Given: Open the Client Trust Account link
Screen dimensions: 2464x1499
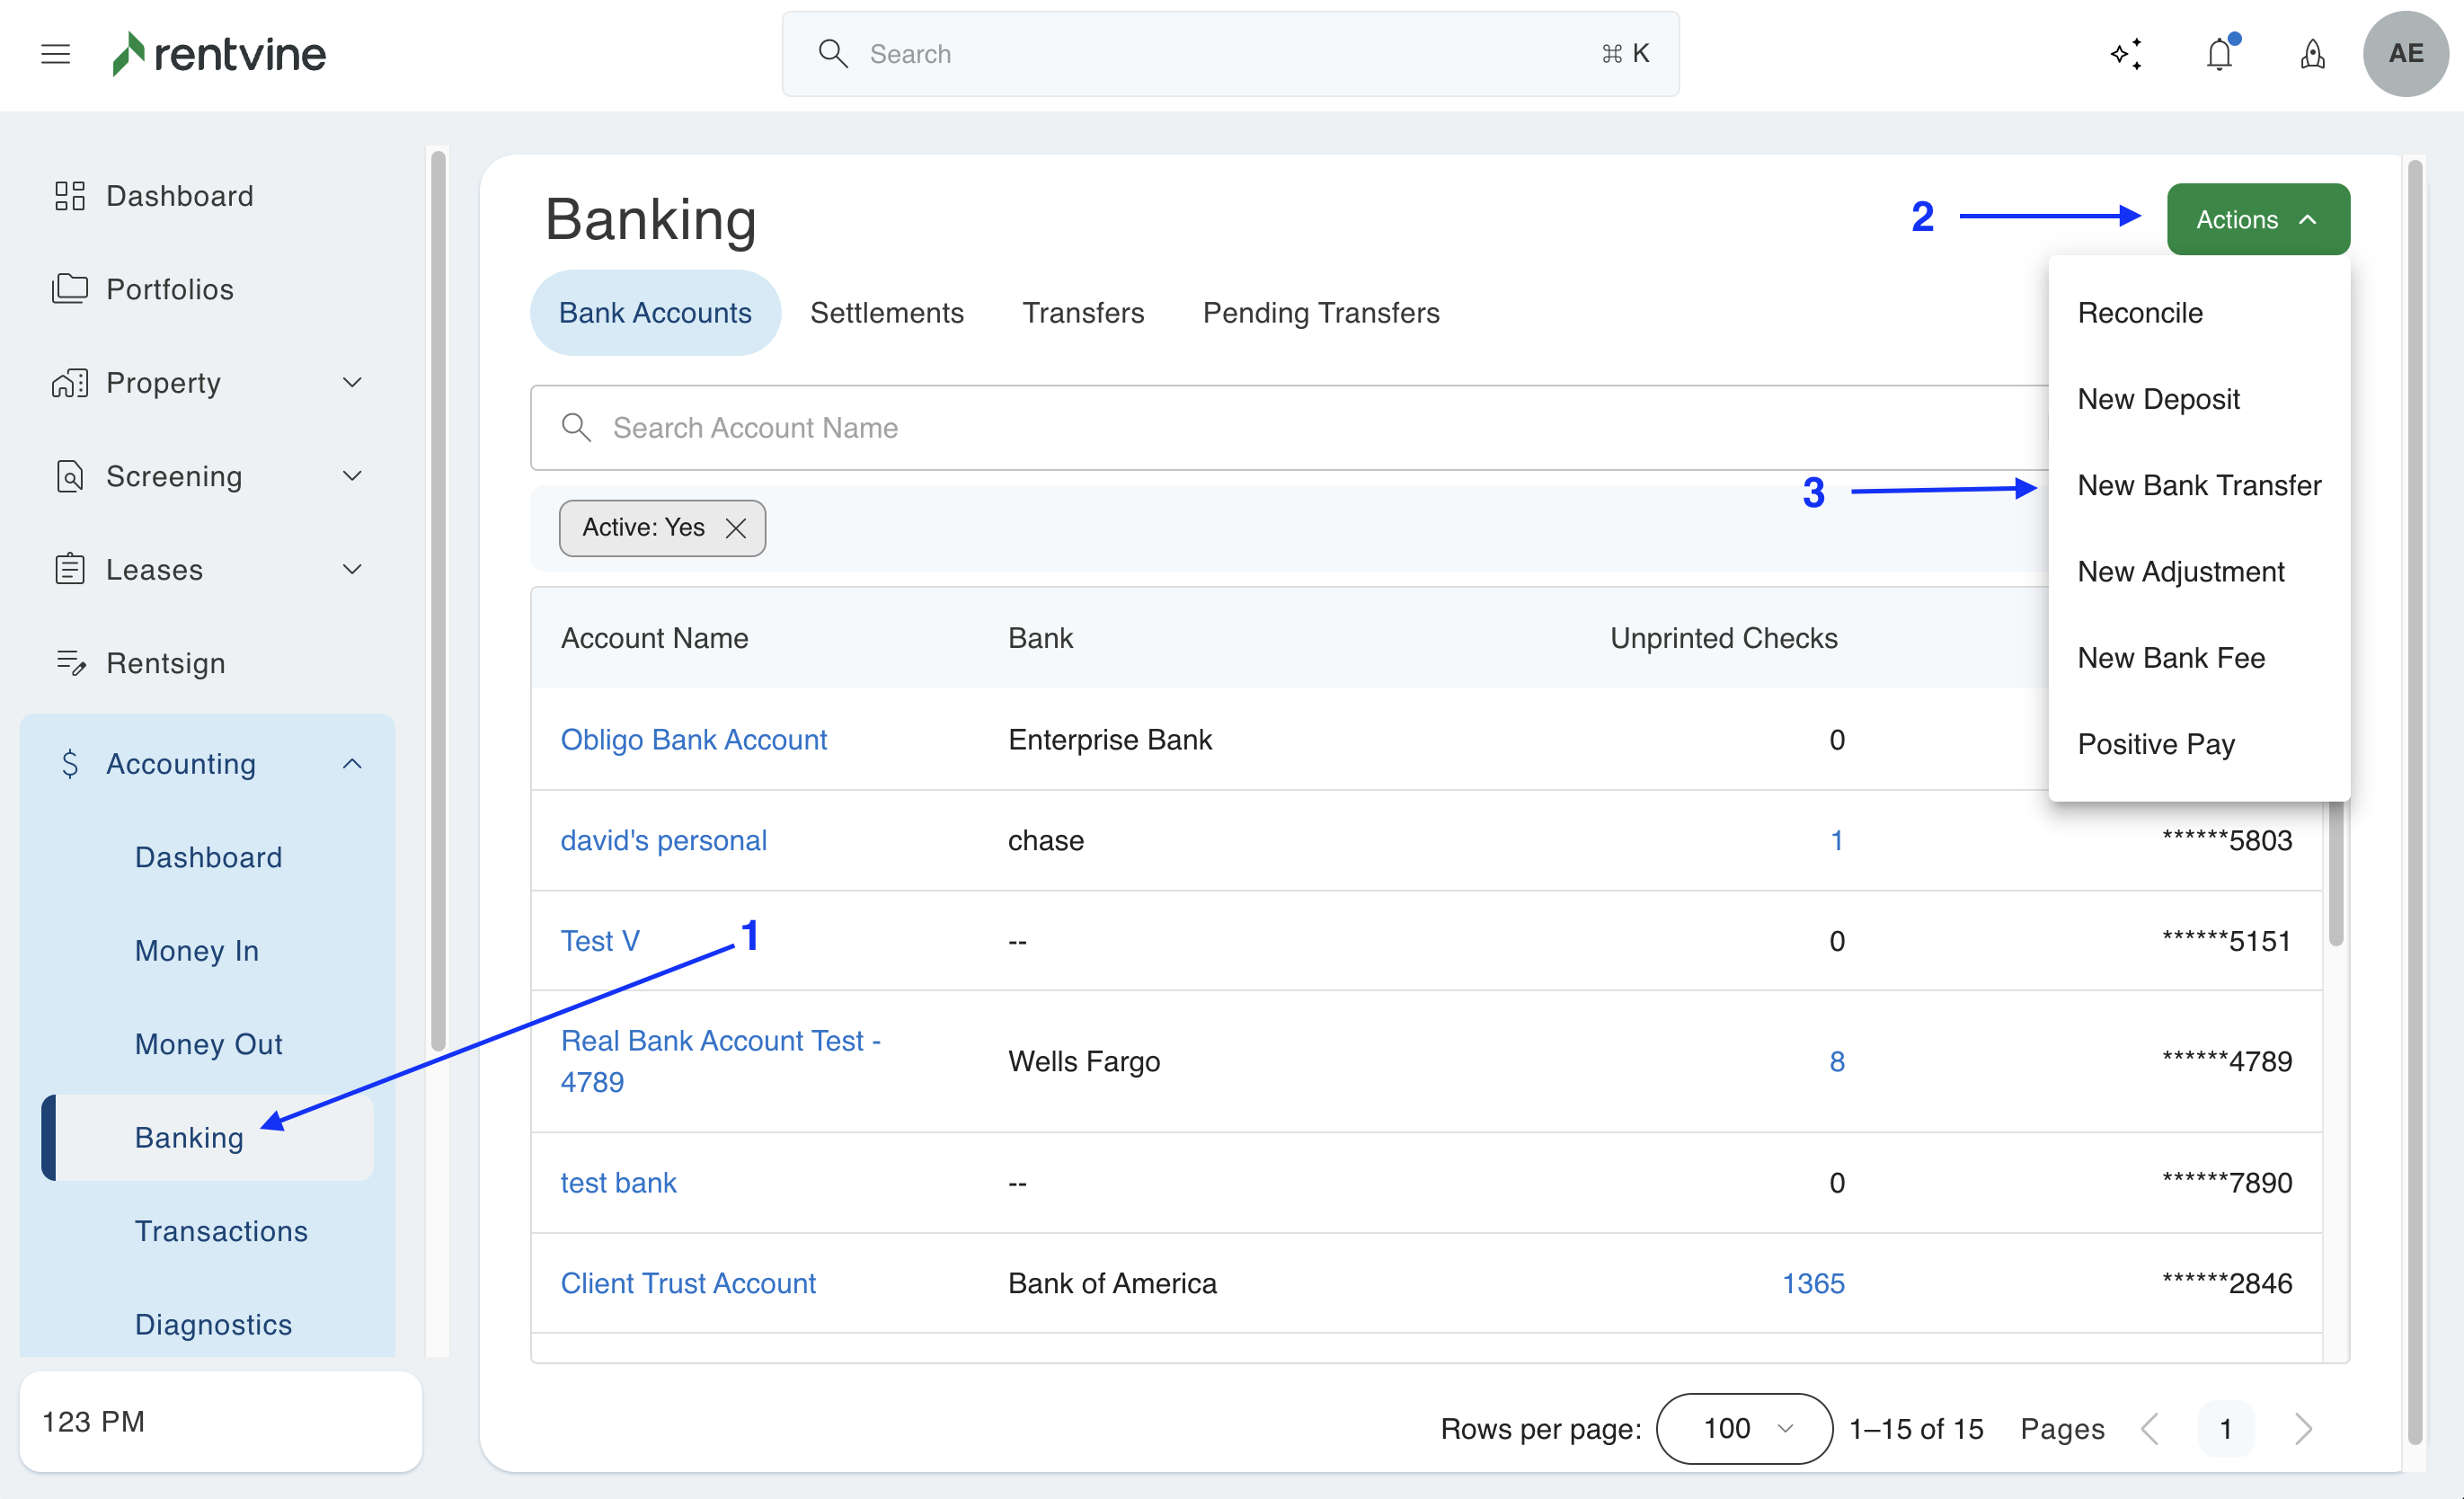Looking at the screenshot, I should [x=688, y=1283].
